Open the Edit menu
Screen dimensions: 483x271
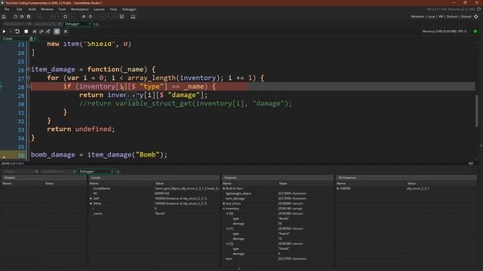[x=20, y=9]
